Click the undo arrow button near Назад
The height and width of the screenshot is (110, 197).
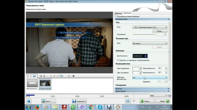point(128,101)
